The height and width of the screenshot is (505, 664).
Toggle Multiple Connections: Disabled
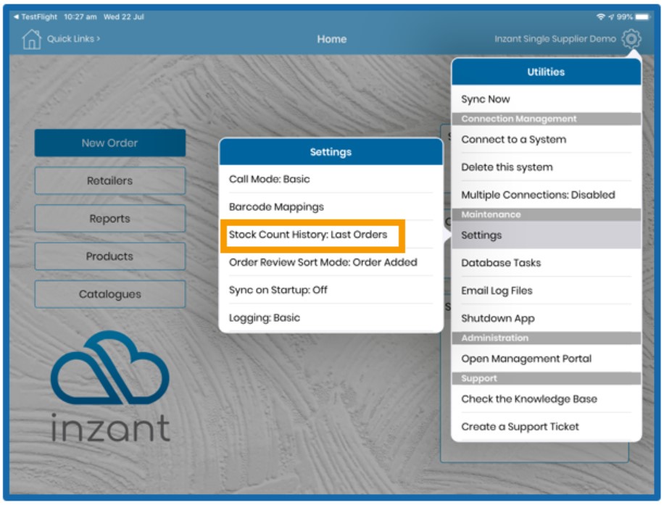547,195
